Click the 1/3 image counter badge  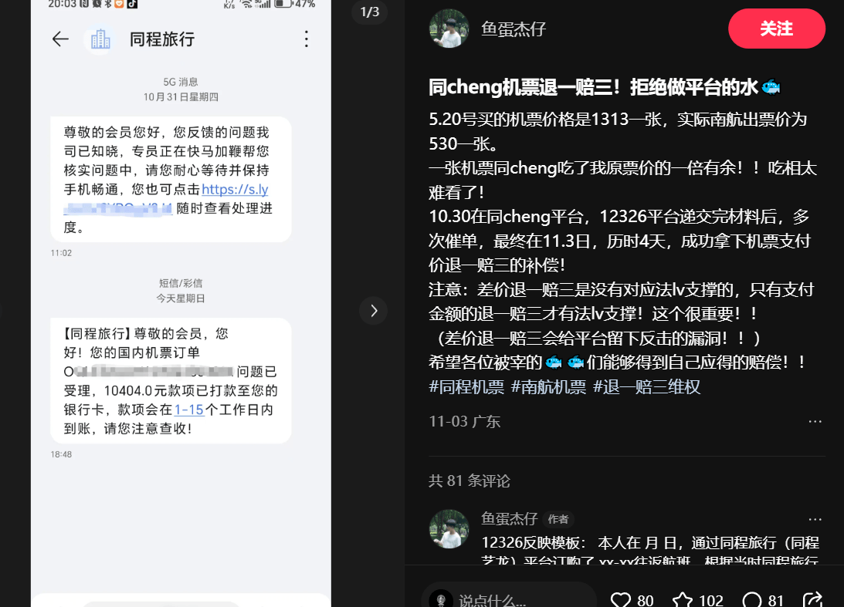(x=369, y=12)
